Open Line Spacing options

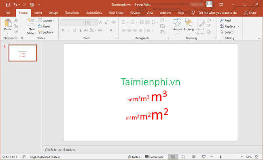coord(155,22)
